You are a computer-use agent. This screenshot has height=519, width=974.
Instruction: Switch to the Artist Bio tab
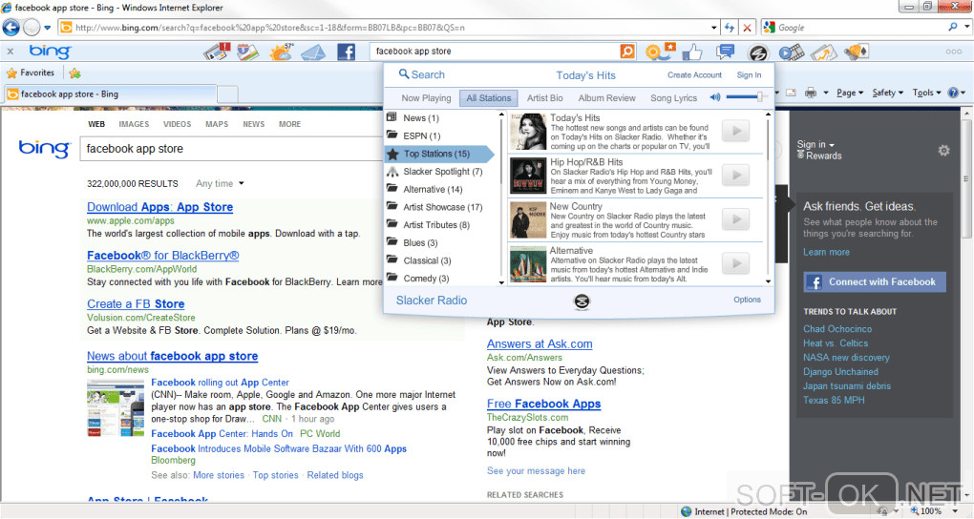pos(544,98)
